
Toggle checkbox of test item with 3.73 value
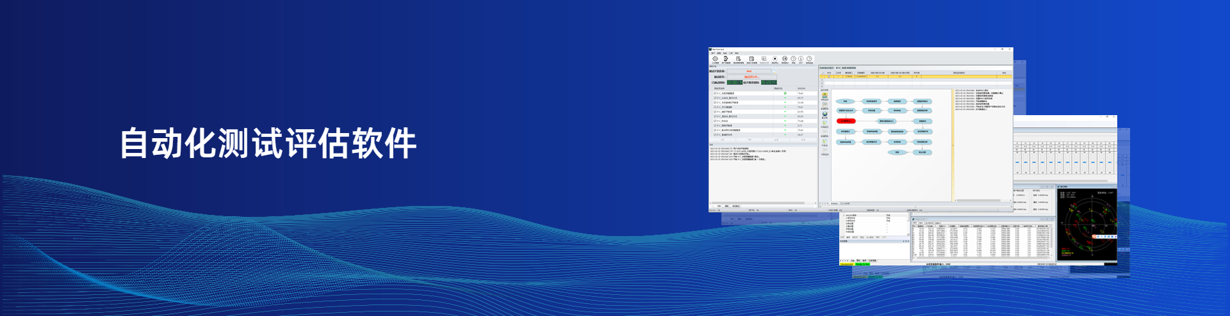[715, 125]
